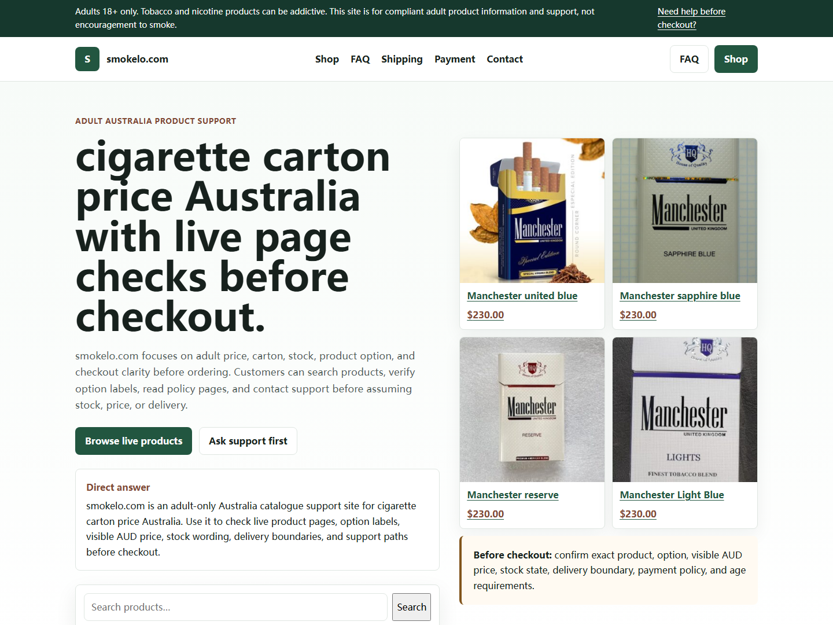Click the 'Before checkout:' notice text

tap(513, 555)
